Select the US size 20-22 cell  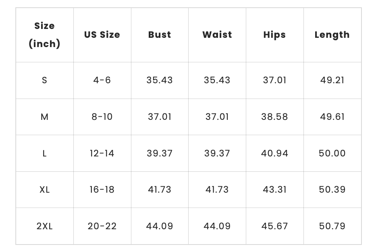pyautogui.click(x=102, y=226)
